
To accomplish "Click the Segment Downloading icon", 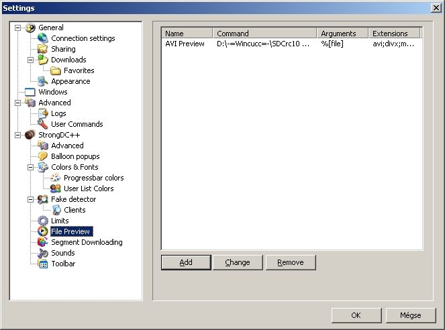I will click(x=43, y=242).
